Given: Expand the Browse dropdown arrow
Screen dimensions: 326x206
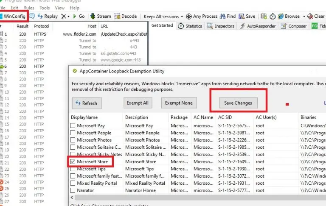Looking at the screenshot, I should click(x=304, y=17).
